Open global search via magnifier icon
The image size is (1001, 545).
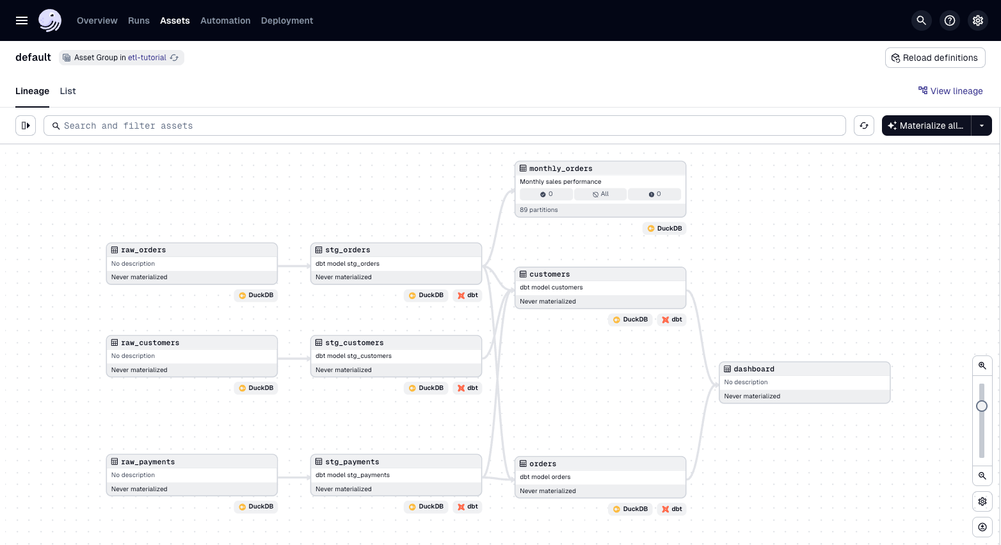tap(921, 20)
